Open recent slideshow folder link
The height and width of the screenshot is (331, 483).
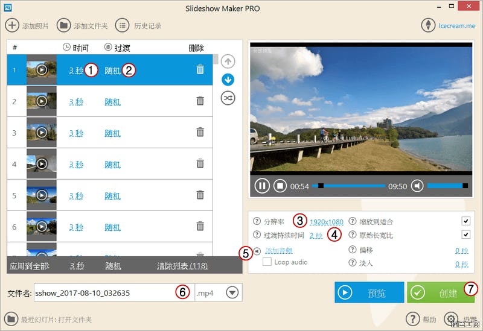click(74, 320)
